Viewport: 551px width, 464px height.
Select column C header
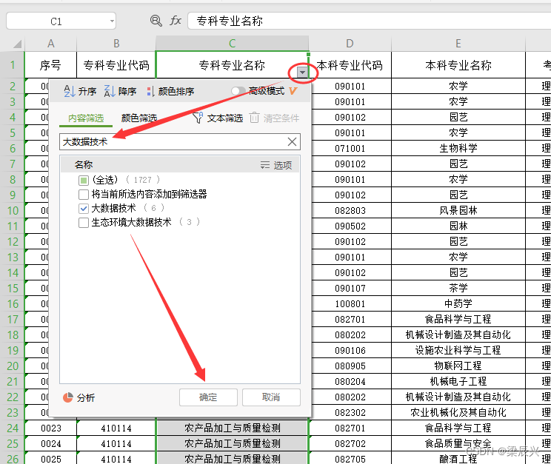tap(233, 44)
